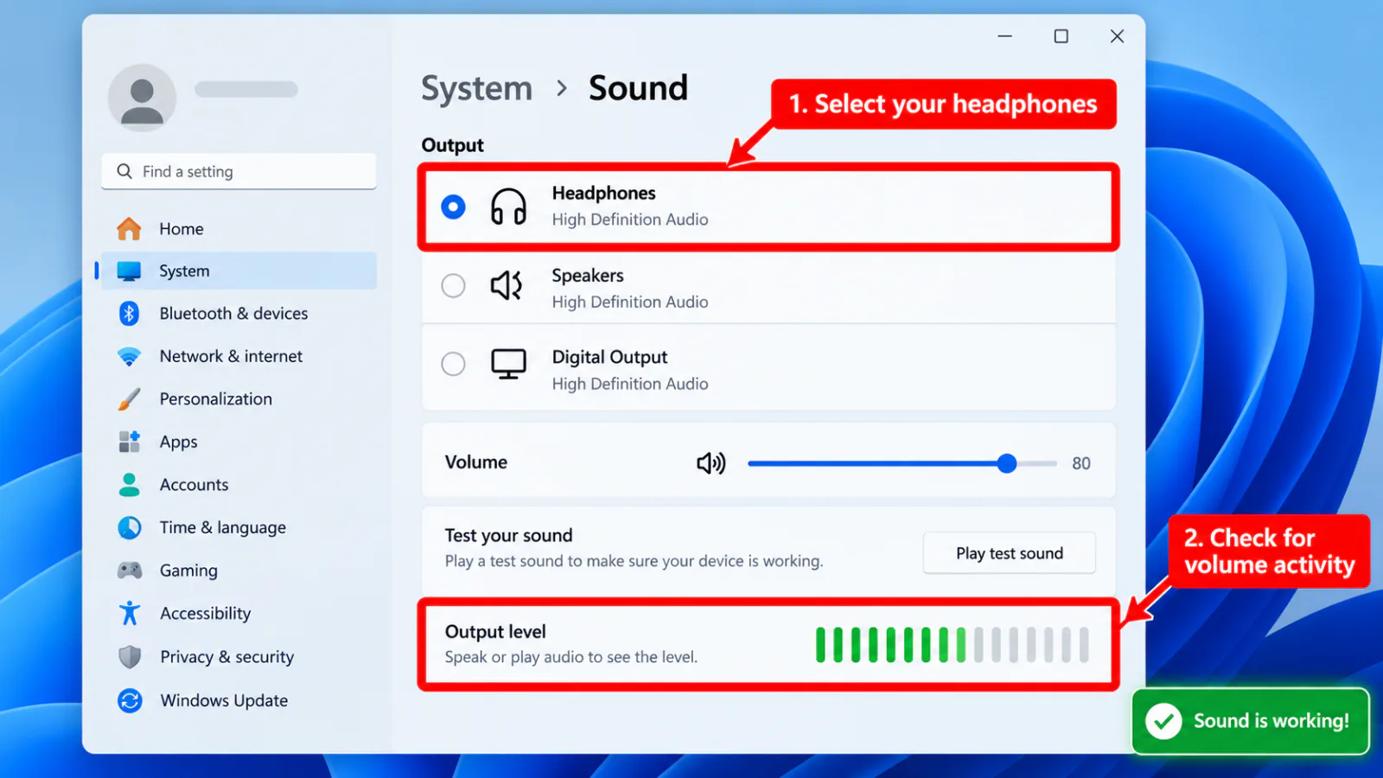The height and width of the screenshot is (778, 1383).
Task: Open Network & internet settings
Action: [239, 356]
